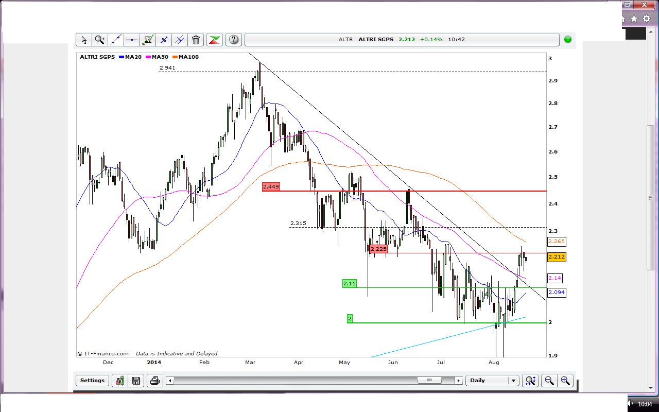The height and width of the screenshot is (412, 659).
Task: Click the auto-fit zoom icon
Action: (530, 381)
